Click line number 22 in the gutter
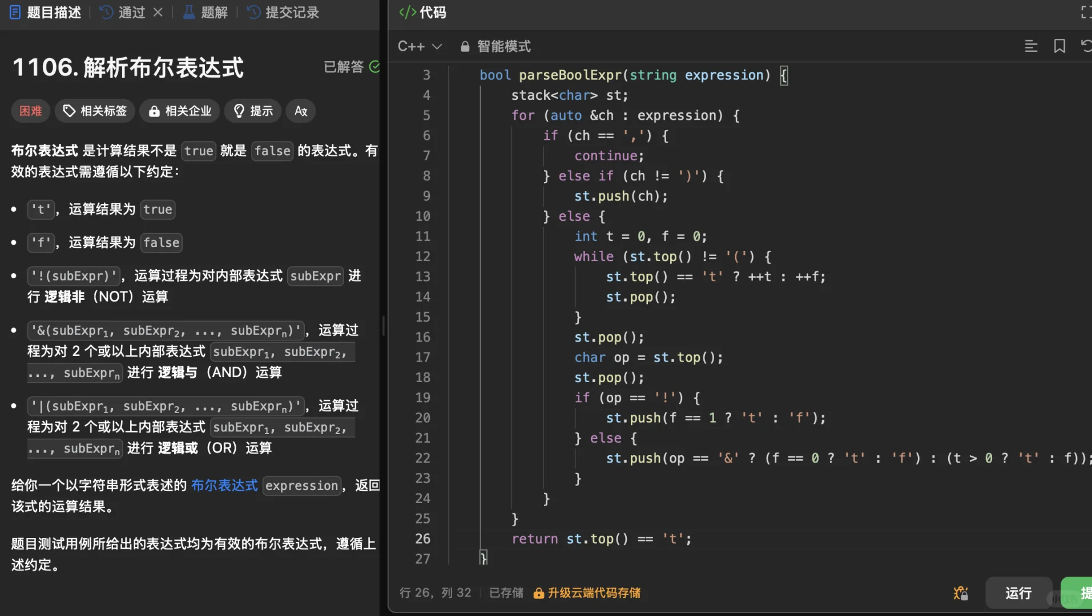The height and width of the screenshot is (616, 1092). click(x=422, y=459)
